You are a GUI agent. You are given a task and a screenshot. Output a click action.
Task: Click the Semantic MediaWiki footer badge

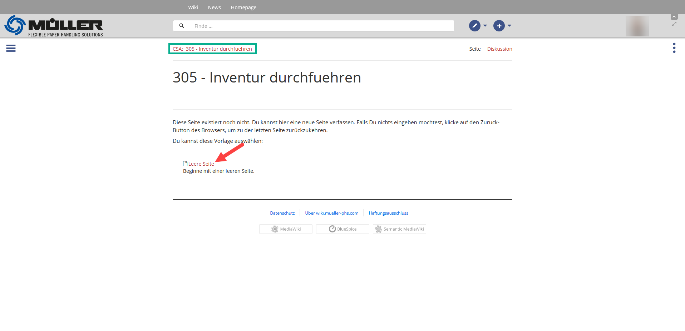point(399,229)
